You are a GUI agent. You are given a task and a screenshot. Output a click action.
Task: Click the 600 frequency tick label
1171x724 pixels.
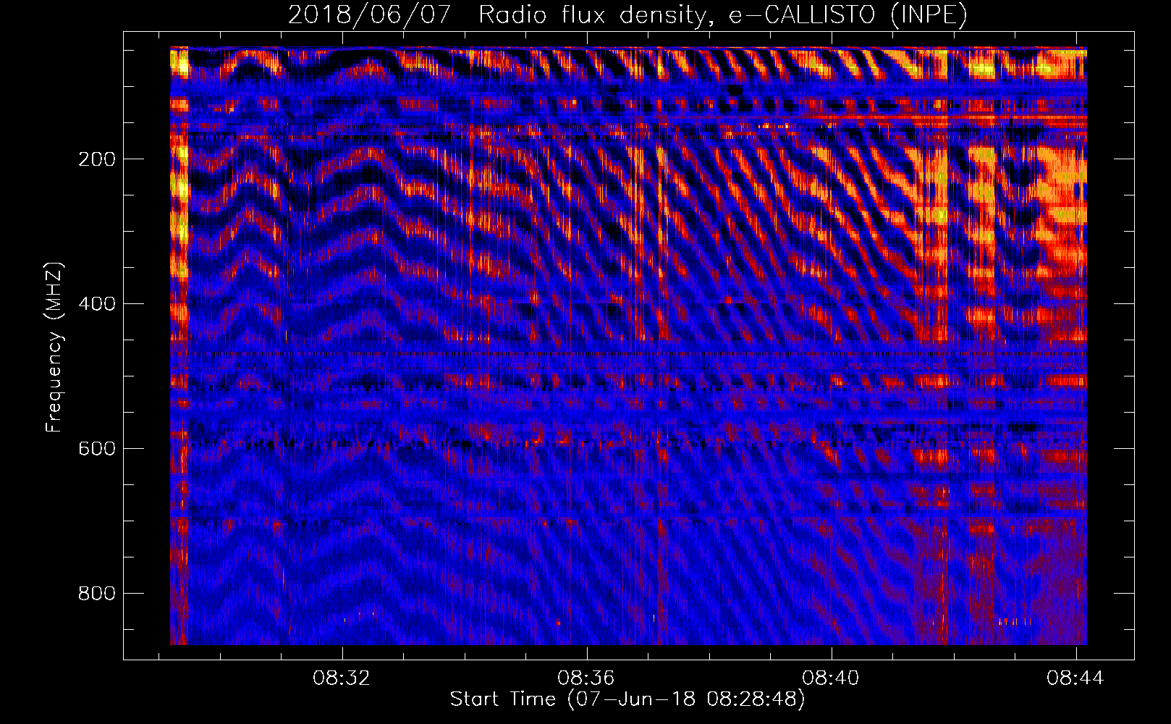coord(97,449)
